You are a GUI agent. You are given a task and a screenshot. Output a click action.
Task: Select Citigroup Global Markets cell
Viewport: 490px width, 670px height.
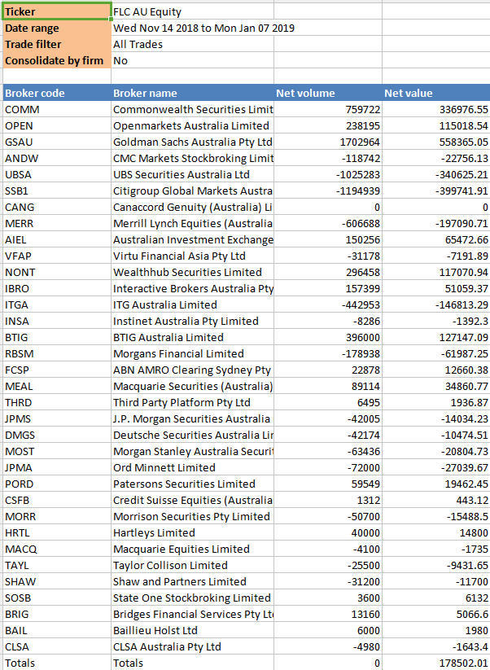192,190
